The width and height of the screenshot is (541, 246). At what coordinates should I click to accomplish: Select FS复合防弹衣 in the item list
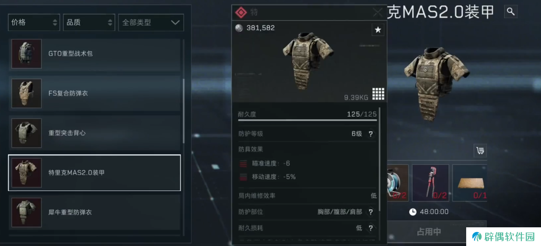[x=94, y=93]
